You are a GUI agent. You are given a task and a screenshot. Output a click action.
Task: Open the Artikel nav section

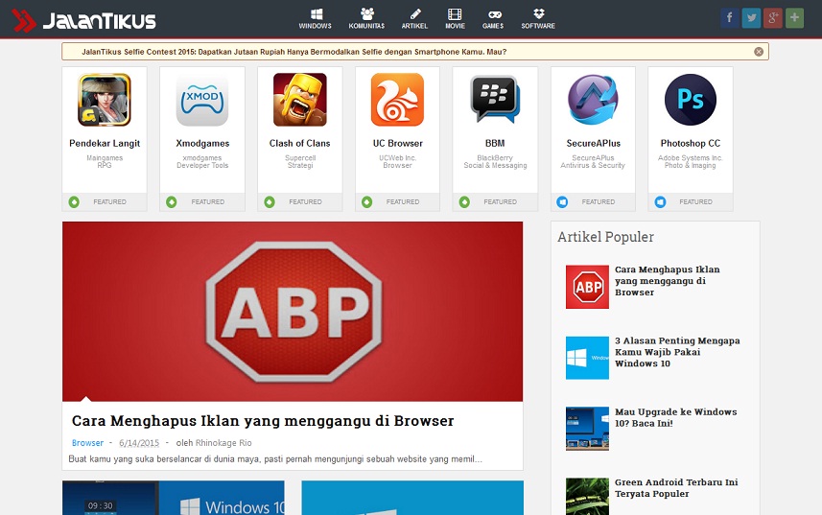point(414,19)
